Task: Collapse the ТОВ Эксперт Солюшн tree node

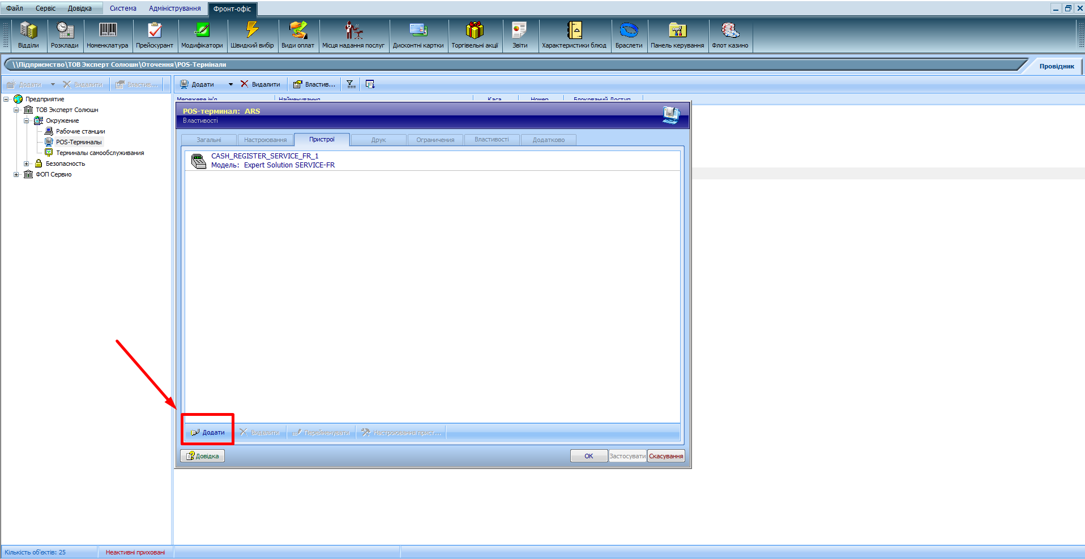Action: click(x=16, y=110)
